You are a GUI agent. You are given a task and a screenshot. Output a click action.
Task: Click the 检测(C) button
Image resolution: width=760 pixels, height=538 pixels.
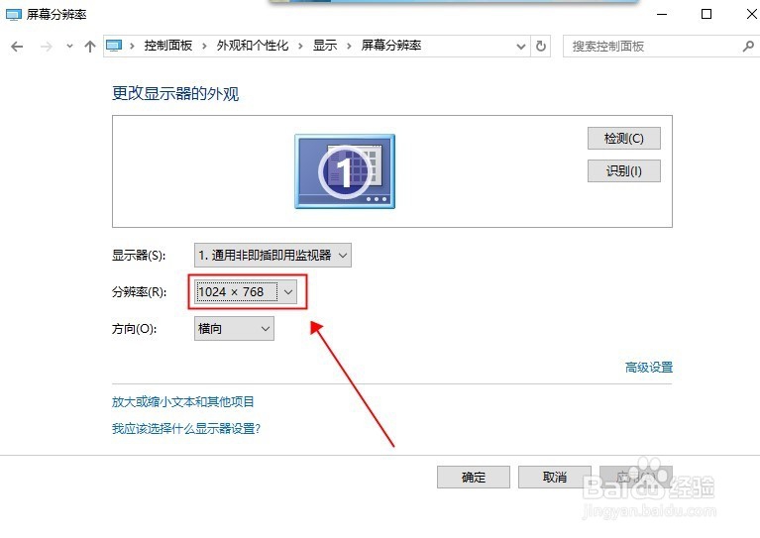coord(624,138)
